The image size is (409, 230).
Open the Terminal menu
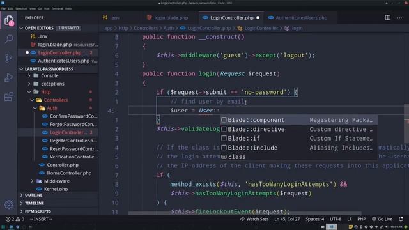click(58, 8)
